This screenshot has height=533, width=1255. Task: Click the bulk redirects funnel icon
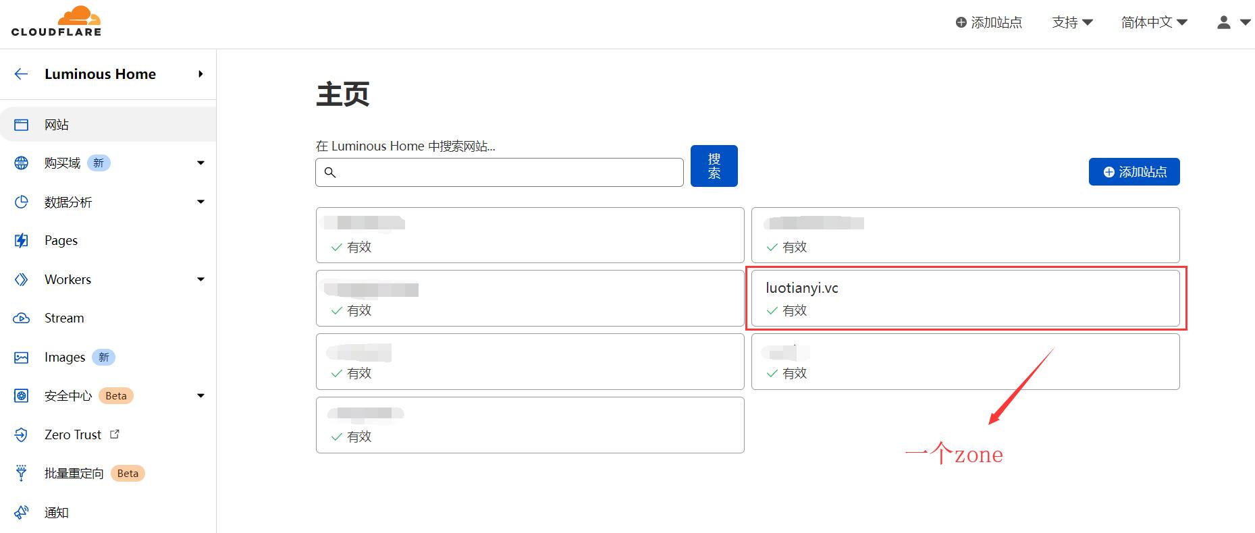22,474
